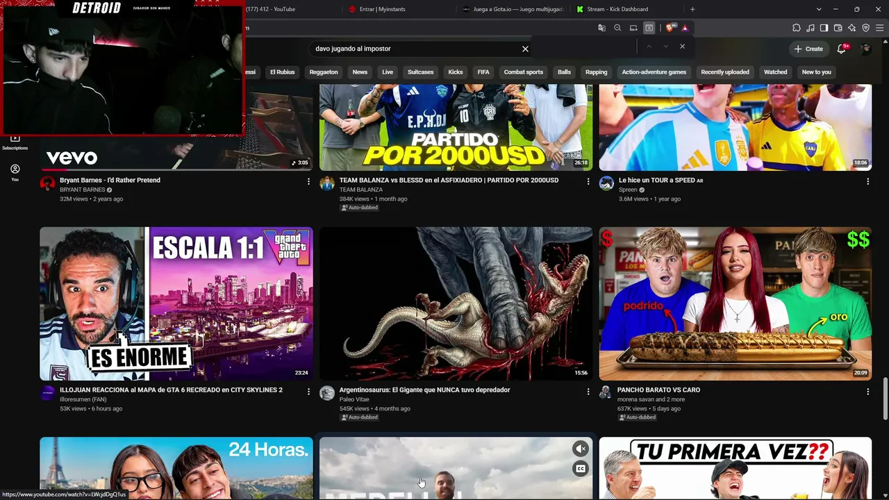Go to next find result arrow
The image size is (889, 500).
(665, 47)
